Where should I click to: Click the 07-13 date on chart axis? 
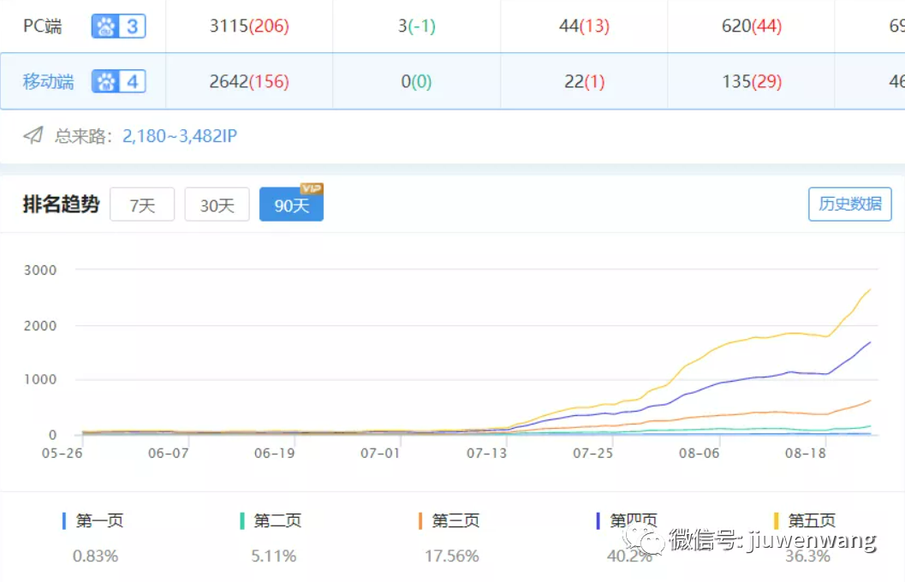(486, 454)
